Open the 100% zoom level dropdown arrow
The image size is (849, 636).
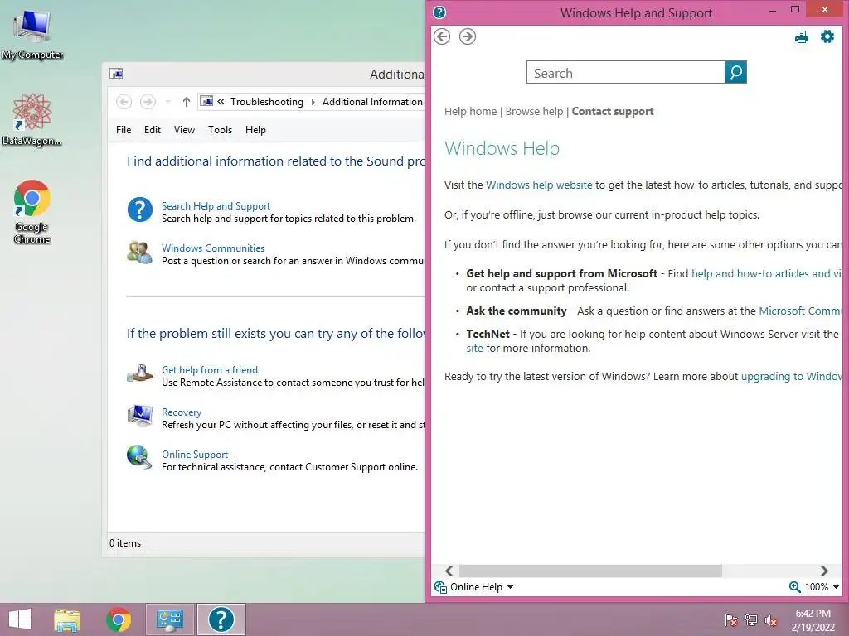pyautogui.click(x=836, y=587)
